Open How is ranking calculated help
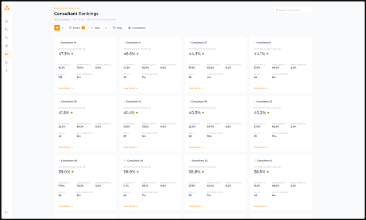366x220 pixels. [x=102, y=19]
